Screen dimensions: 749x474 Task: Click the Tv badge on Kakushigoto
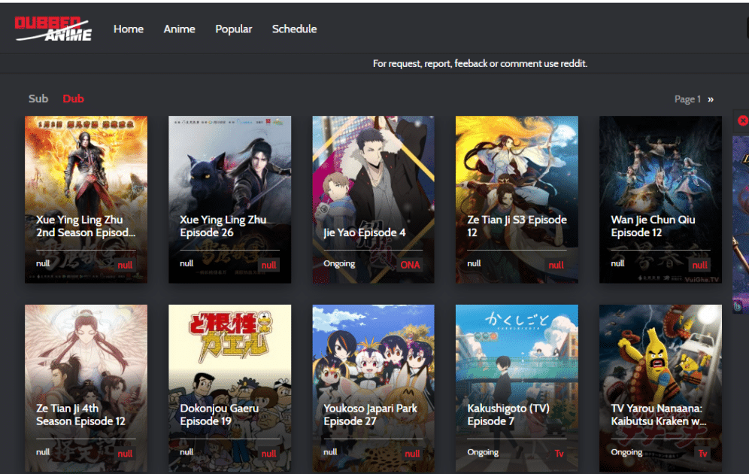[x=559, y=454]
